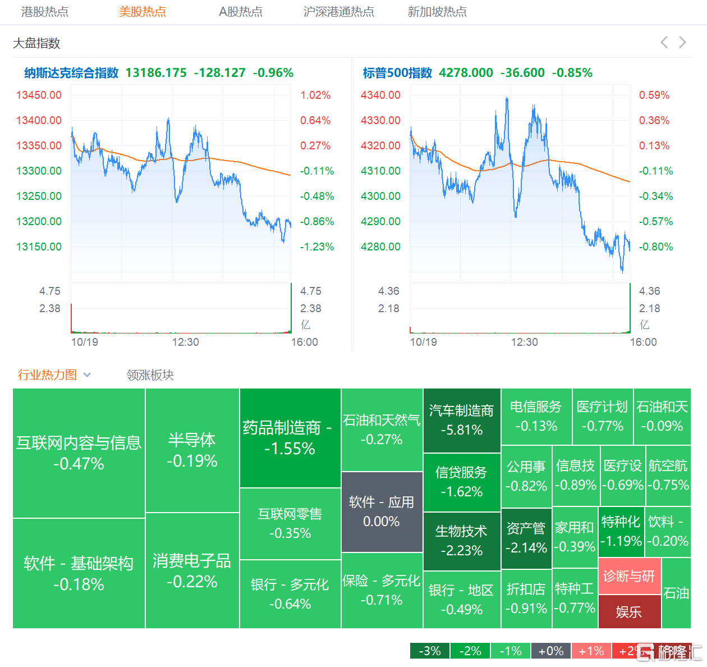Click the -3% legend color swatch
The width and height of the screenshot is (707, 667).
(429, 651)
